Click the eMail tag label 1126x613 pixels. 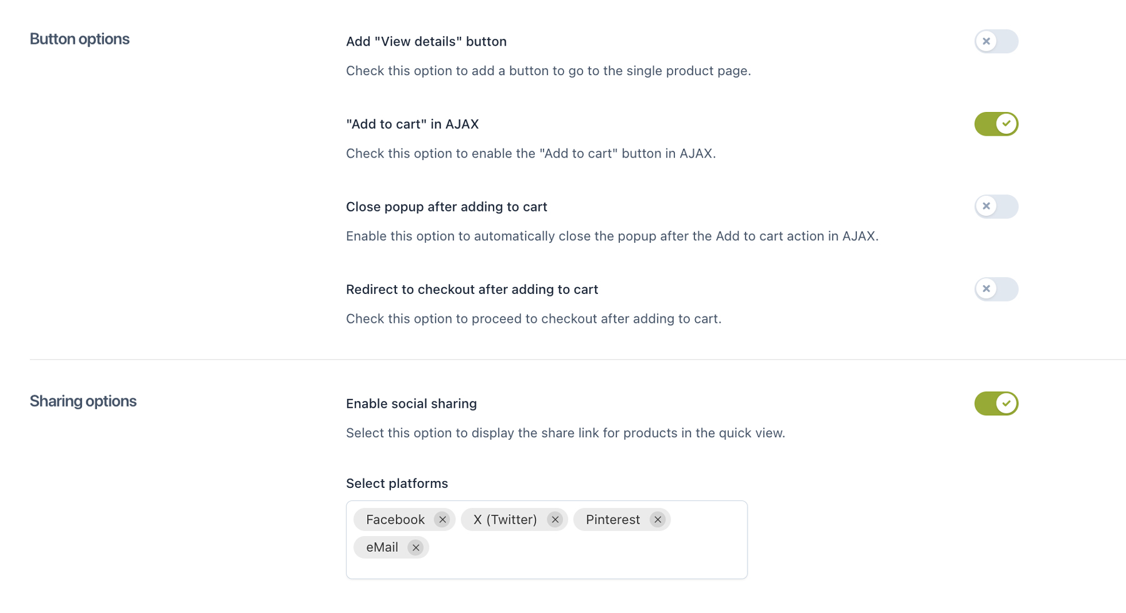point(382,548)
